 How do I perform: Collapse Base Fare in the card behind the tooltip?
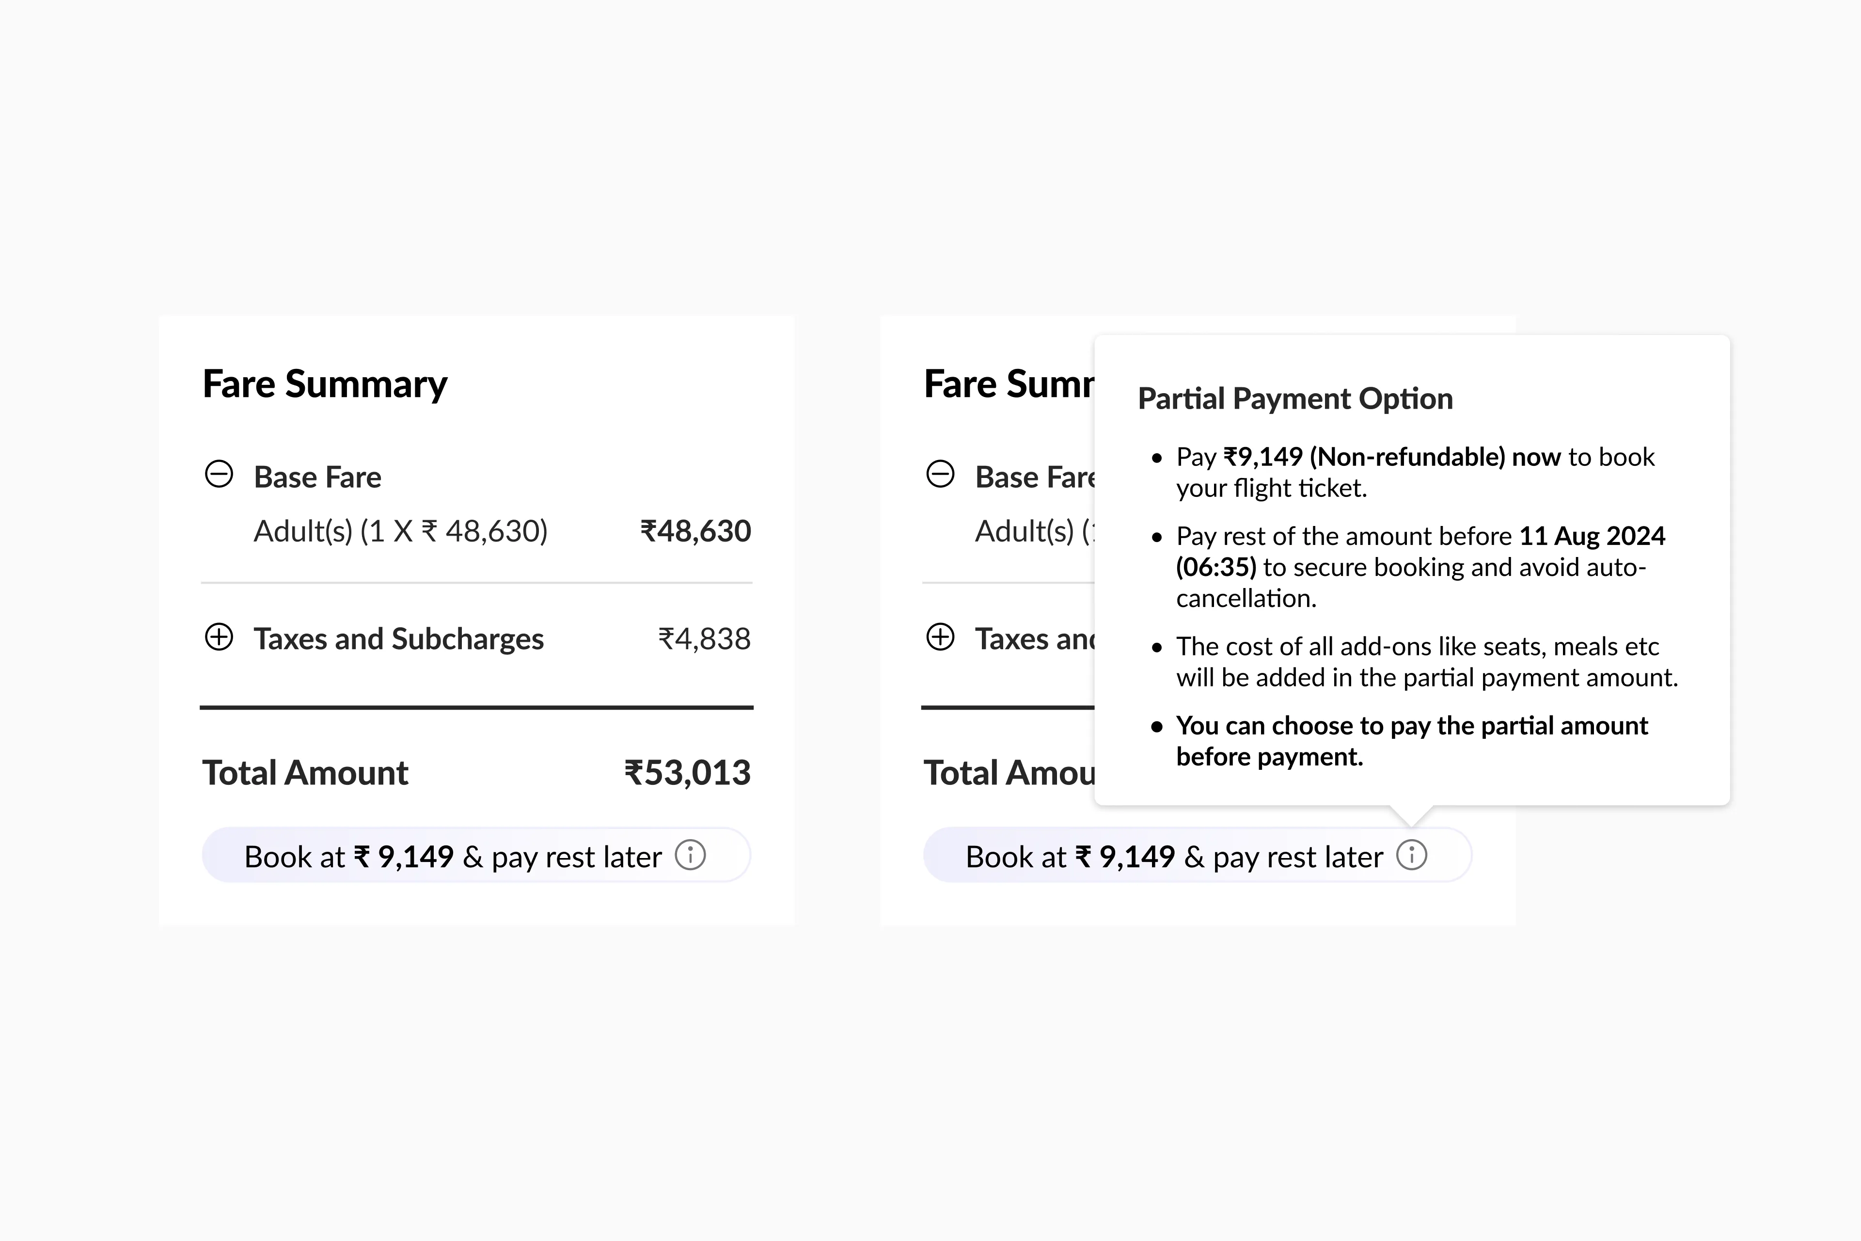940,475
